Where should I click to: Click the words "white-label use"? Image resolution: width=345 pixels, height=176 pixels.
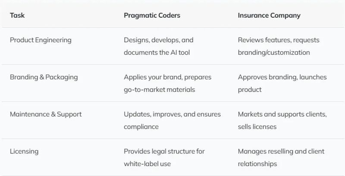148,164
